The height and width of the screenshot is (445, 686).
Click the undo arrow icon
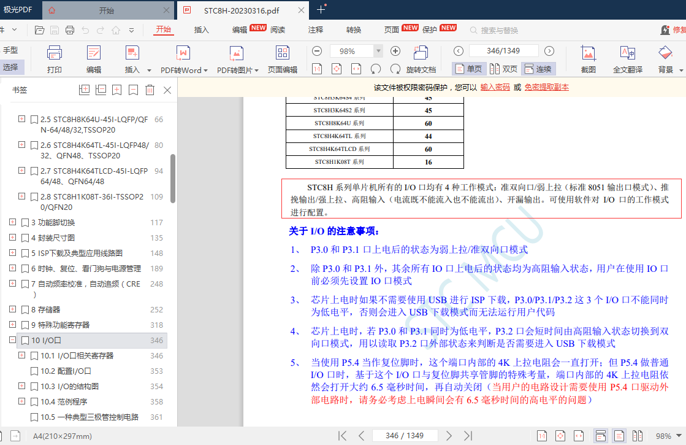click(85, 30)
